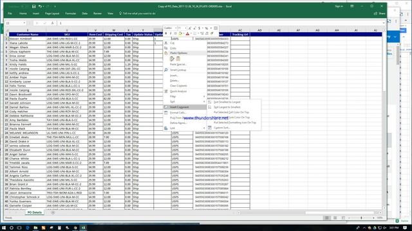Open the Windows Start menu
412x231 pixels.
coord(4,228)
